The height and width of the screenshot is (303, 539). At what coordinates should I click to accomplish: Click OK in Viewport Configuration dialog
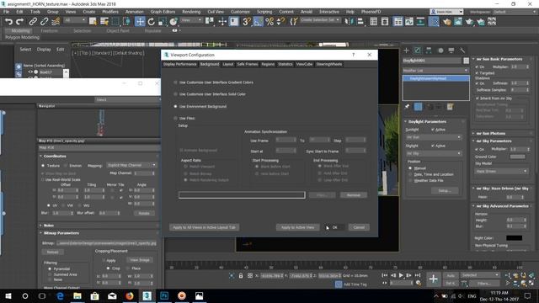334,227
